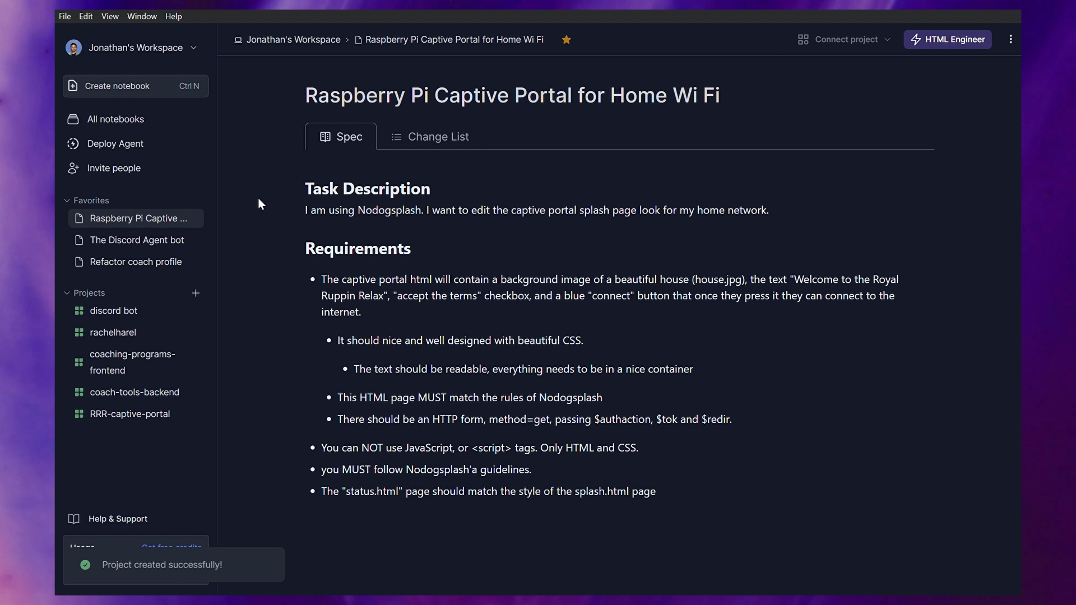
Task: Open the Help menu
Action: [174, 16]
